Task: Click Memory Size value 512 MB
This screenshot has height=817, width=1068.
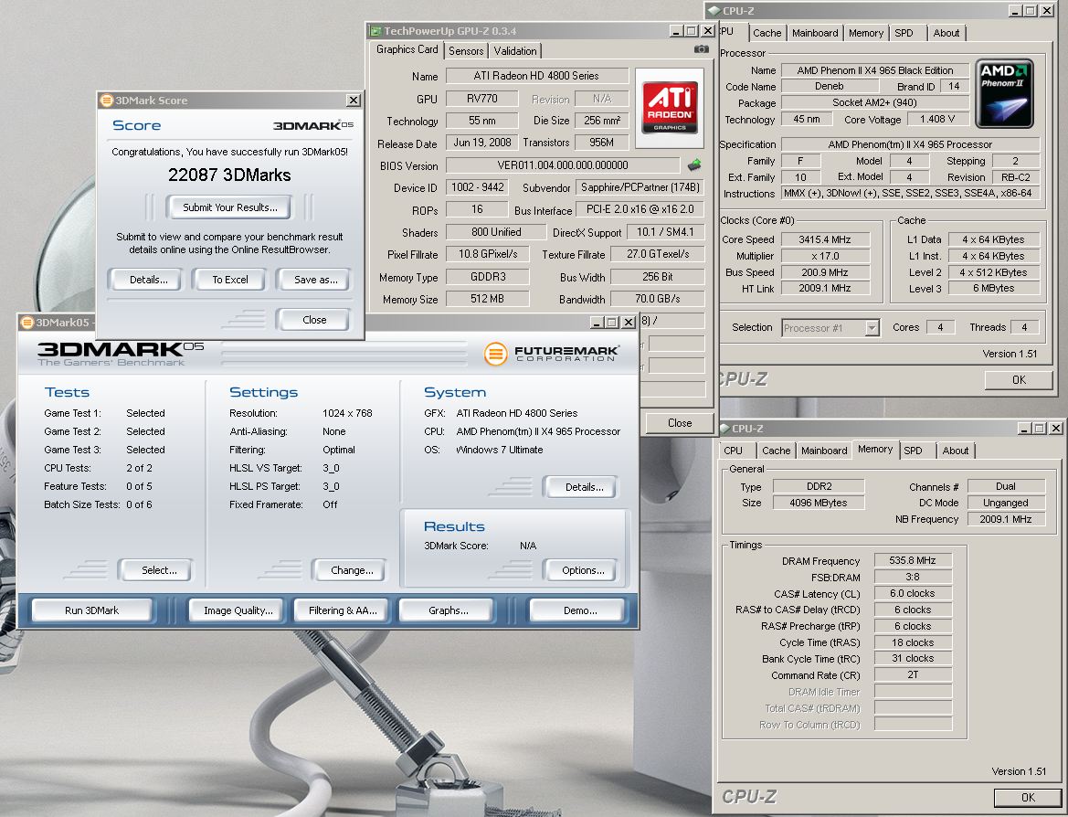Action: (x=487, y=299)
